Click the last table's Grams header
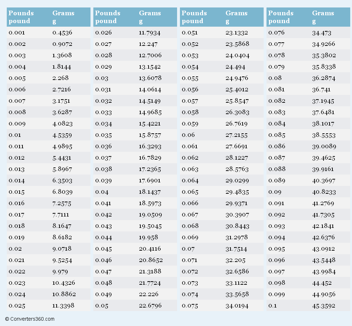Image resolution: width=352 pixels, height=326 pixels. (323, 17)
